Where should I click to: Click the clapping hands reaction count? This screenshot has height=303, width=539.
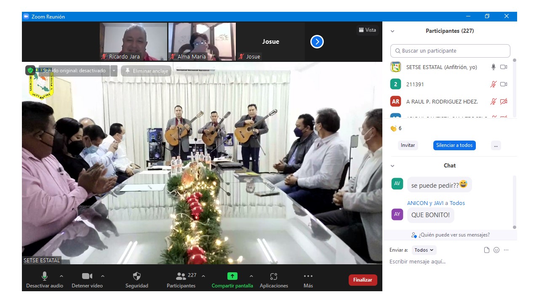[x=396, y=128]
